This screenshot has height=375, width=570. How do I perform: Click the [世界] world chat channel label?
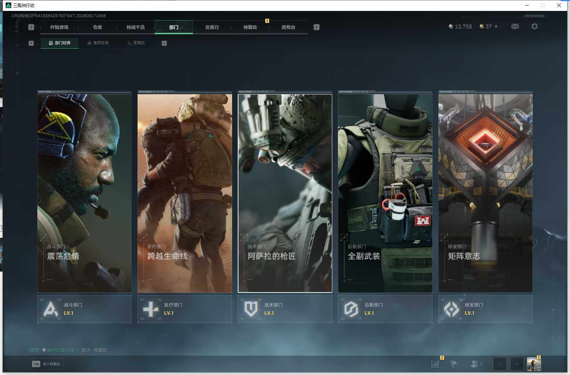[x=34, y=350]
